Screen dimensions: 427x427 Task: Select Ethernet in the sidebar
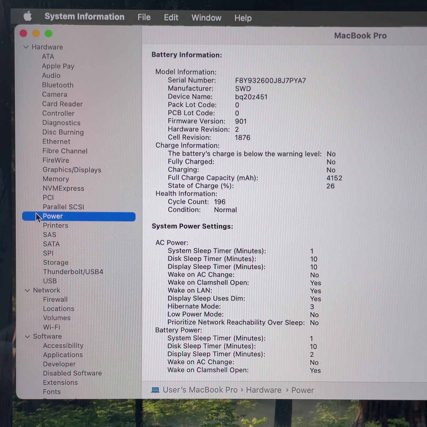(56, 142)
